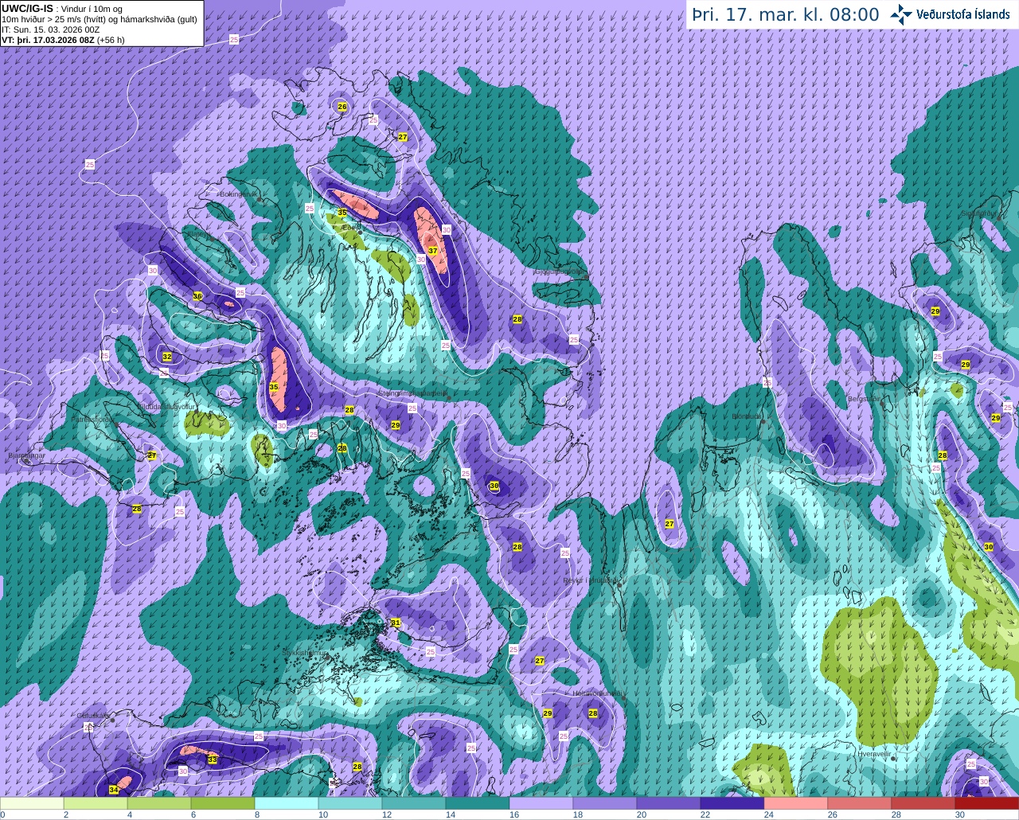Image resolution: width=1019 pixels, height=820 pixels.
Task: Click the Siglufjörður station label
Action: pos(978,213)
